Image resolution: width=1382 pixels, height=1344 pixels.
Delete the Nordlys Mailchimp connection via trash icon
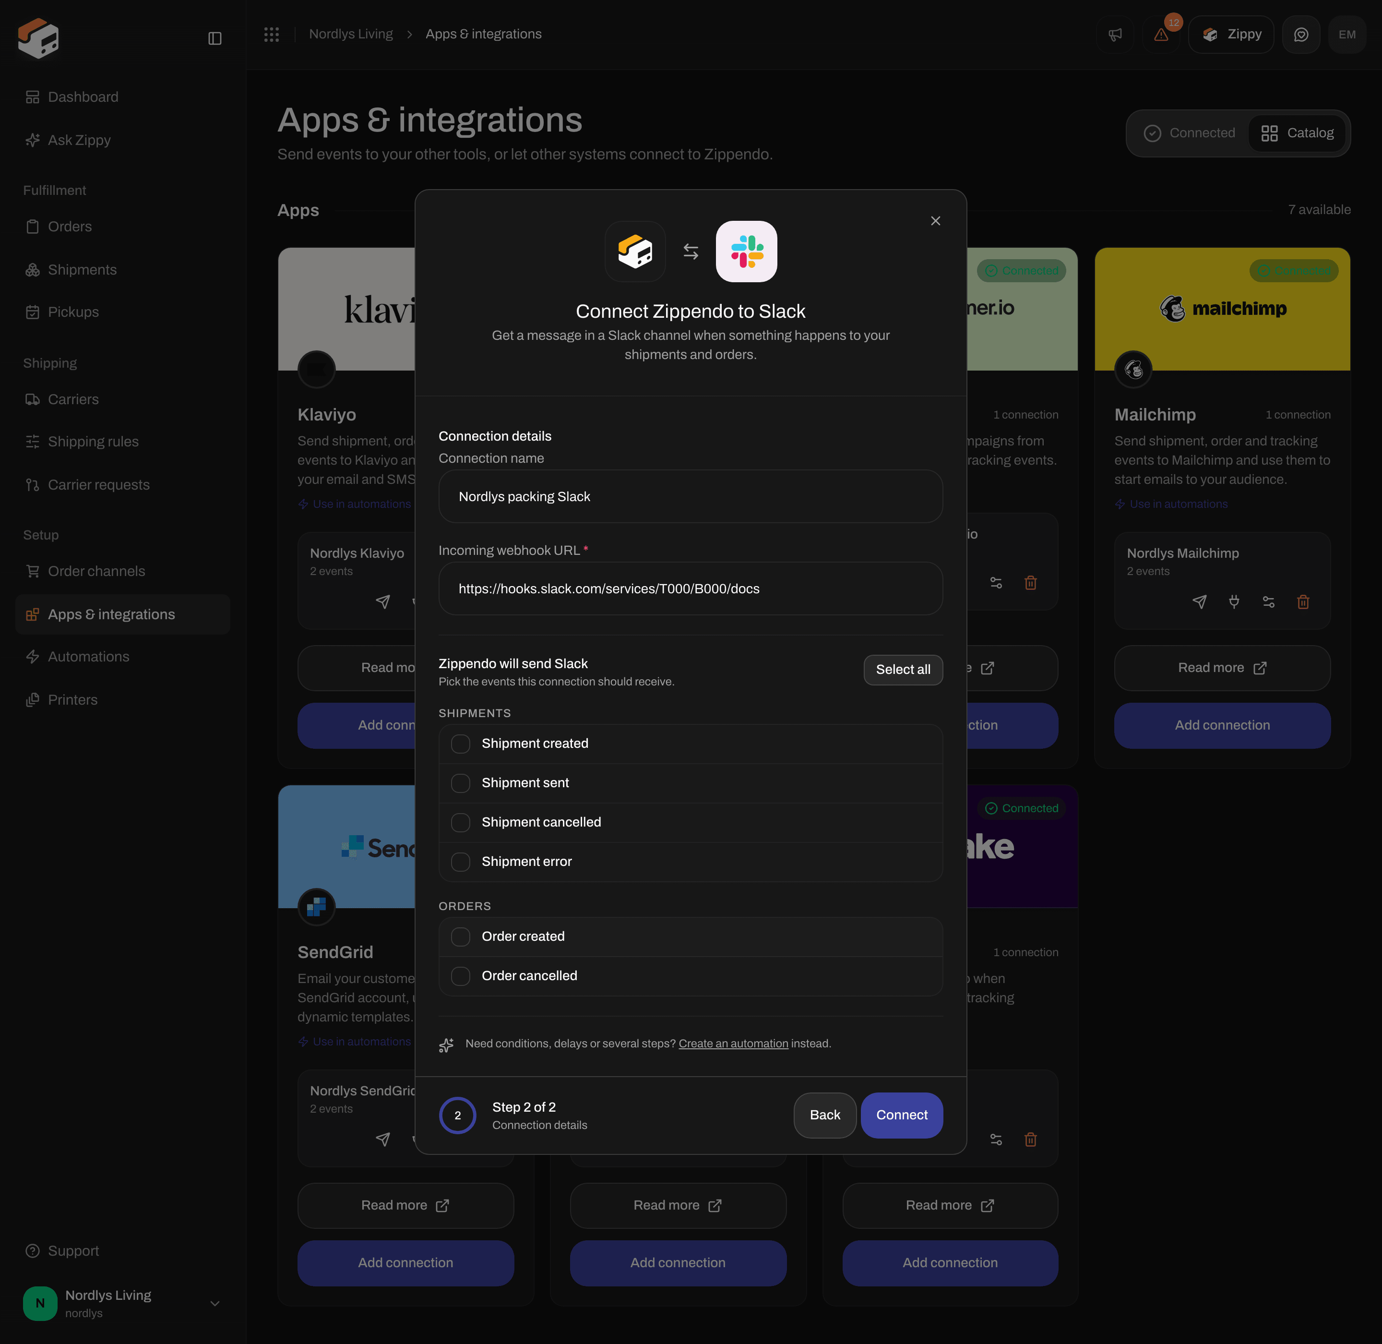pyautogui.click(x=1303, y=601)
